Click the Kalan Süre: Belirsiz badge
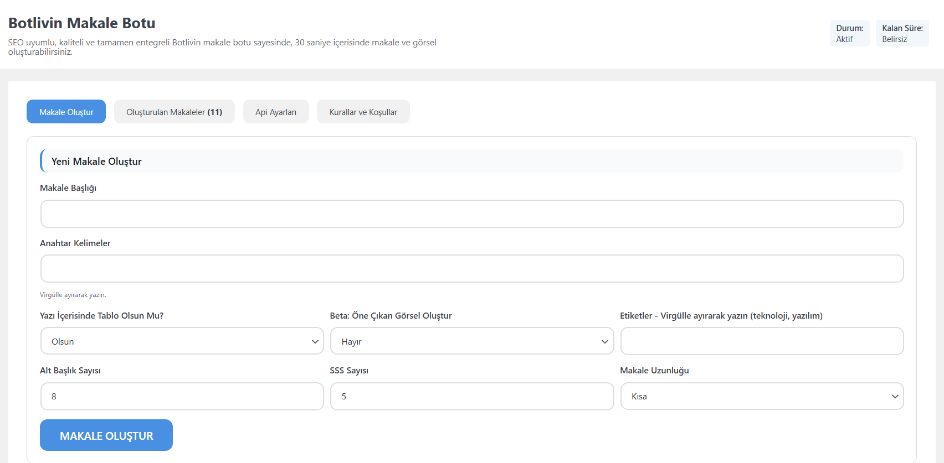944x463 pixels. 902,33
